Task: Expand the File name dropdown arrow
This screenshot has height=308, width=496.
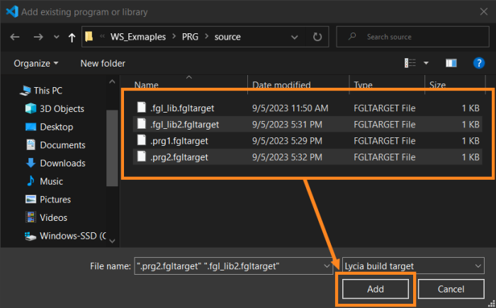Action: 327,266
